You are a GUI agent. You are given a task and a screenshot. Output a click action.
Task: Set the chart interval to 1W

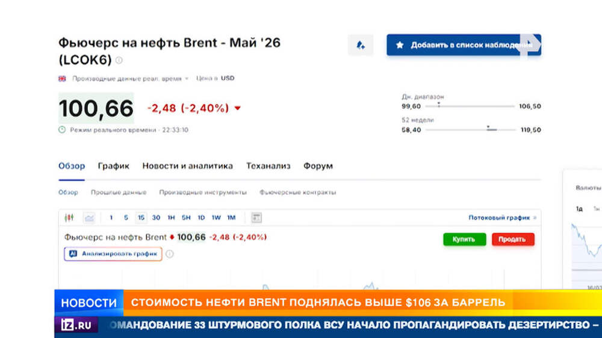tap(216, 217)
